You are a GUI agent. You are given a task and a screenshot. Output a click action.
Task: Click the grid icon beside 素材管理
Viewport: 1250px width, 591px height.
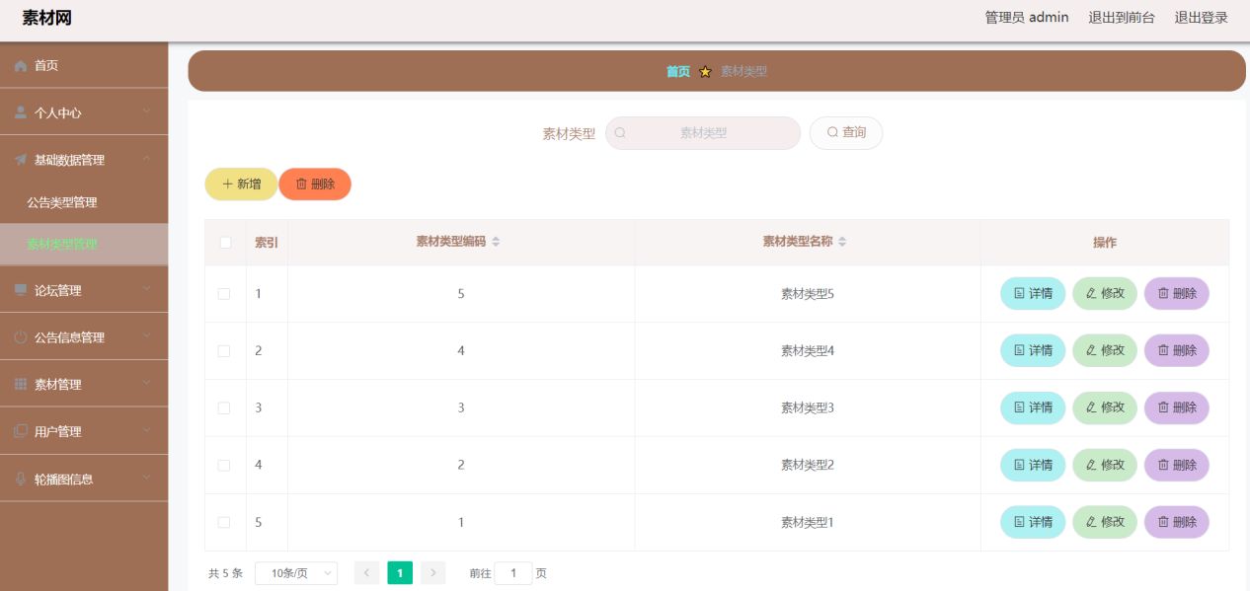[x=21, y=385]
